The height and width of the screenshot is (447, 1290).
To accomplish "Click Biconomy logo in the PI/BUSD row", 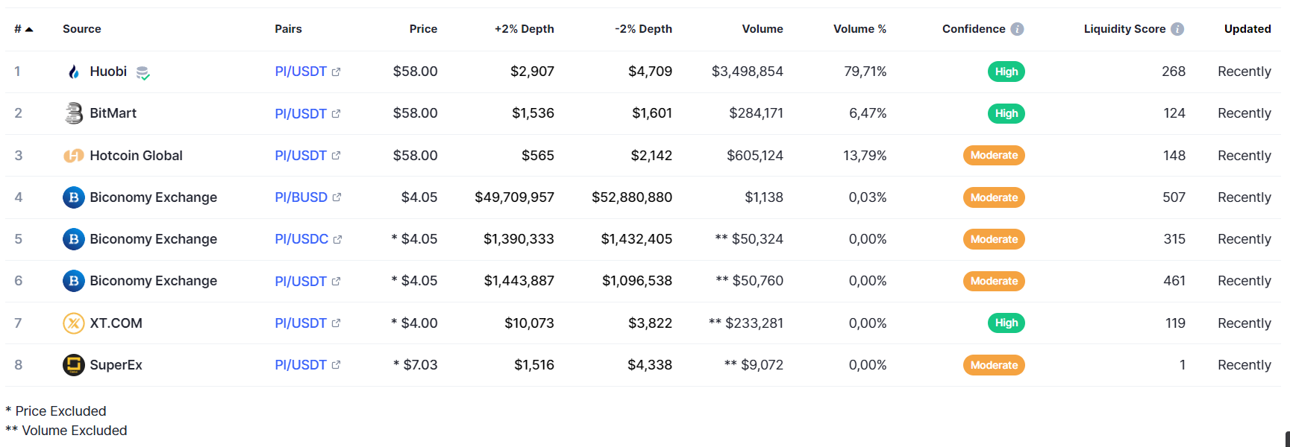I will (x=73, y=197).
